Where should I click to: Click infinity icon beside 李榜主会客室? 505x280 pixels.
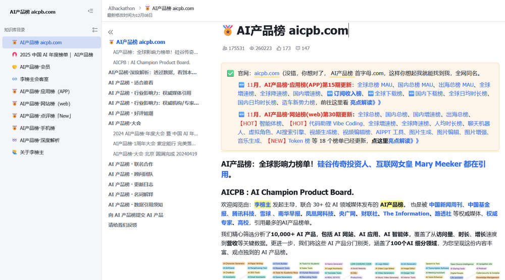click(15, 79)
